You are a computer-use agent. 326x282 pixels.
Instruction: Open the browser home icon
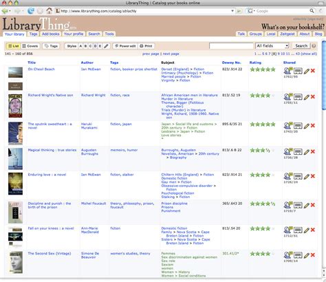click(x=50, y=10)
